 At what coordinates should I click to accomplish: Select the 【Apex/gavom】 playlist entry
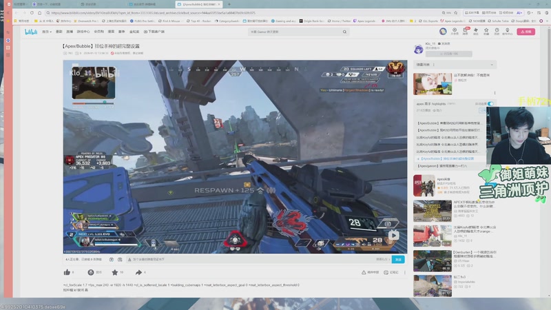tap(442, 166)
